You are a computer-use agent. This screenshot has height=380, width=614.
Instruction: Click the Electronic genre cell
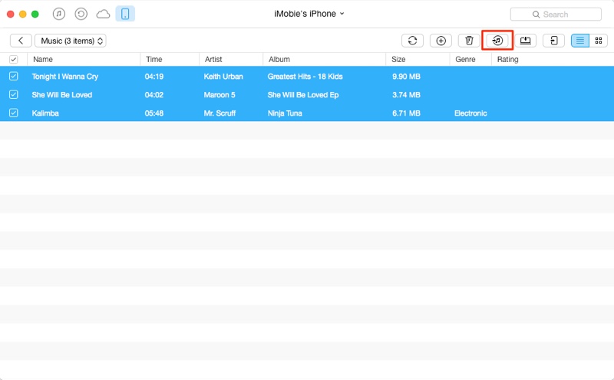coord(470,113)
